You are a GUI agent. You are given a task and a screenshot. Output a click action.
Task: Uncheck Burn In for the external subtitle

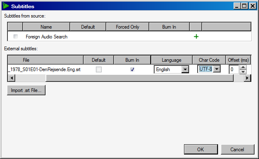pos(132,69)
